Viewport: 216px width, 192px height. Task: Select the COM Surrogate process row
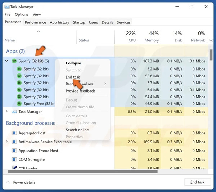click(x=105, y=160)
